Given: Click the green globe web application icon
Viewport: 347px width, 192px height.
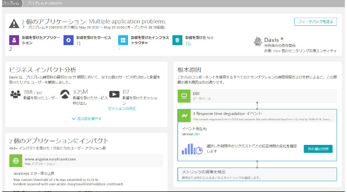Looking at the screenshot, I should click(x=16, y=160).
